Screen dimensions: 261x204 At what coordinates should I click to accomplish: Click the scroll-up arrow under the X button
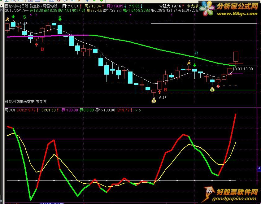[x=1, y=10]
